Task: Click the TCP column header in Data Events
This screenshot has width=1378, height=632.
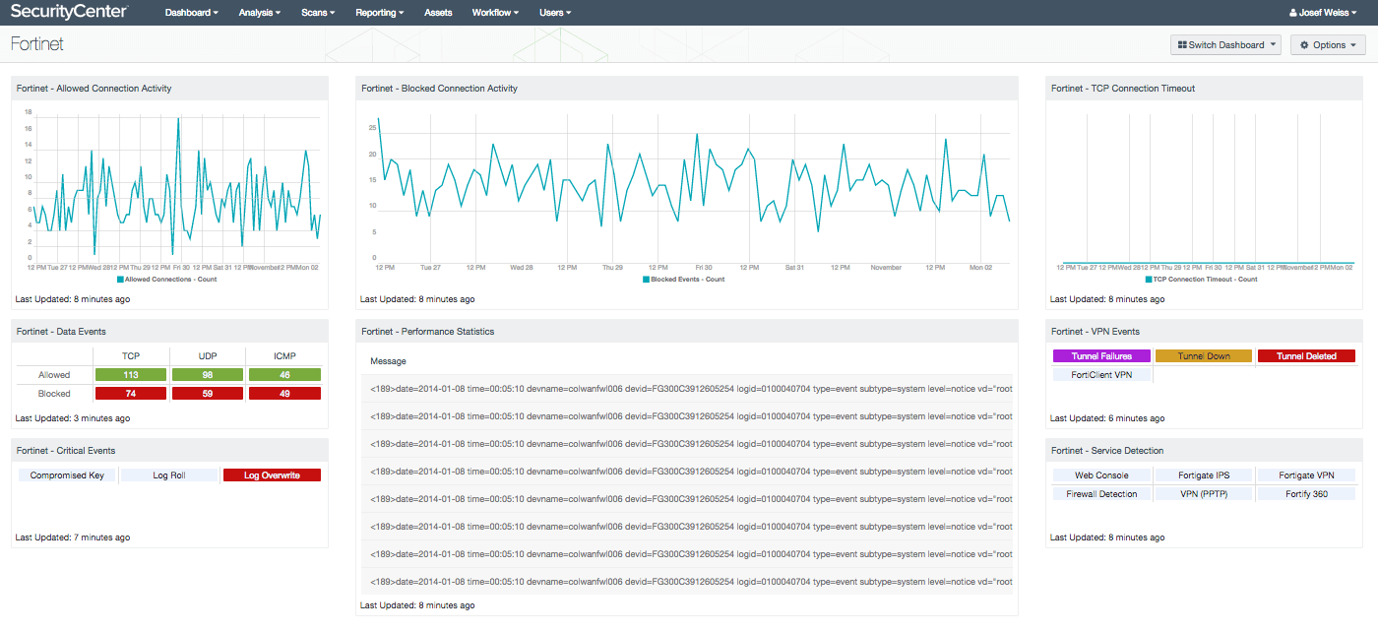Action: pyautogui.click(x=131, y=356)
